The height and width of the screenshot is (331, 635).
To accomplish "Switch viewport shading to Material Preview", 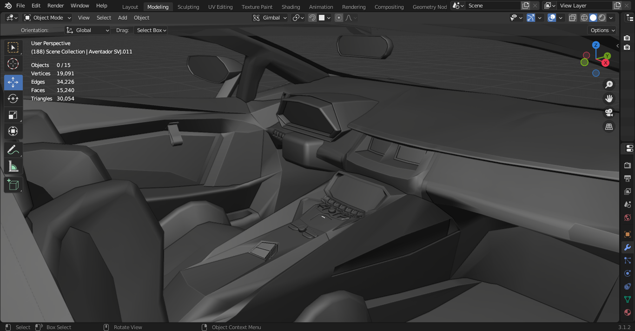I will pyautogui.click(x=602, y=18).
